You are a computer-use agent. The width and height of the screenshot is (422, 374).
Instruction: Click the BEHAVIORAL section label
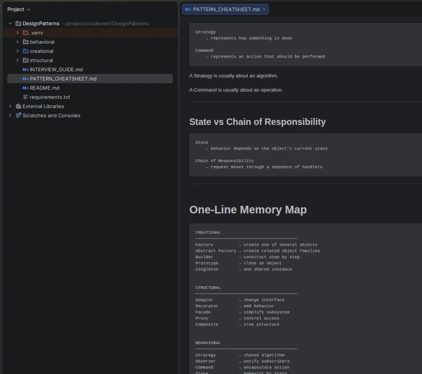point(208,342)
